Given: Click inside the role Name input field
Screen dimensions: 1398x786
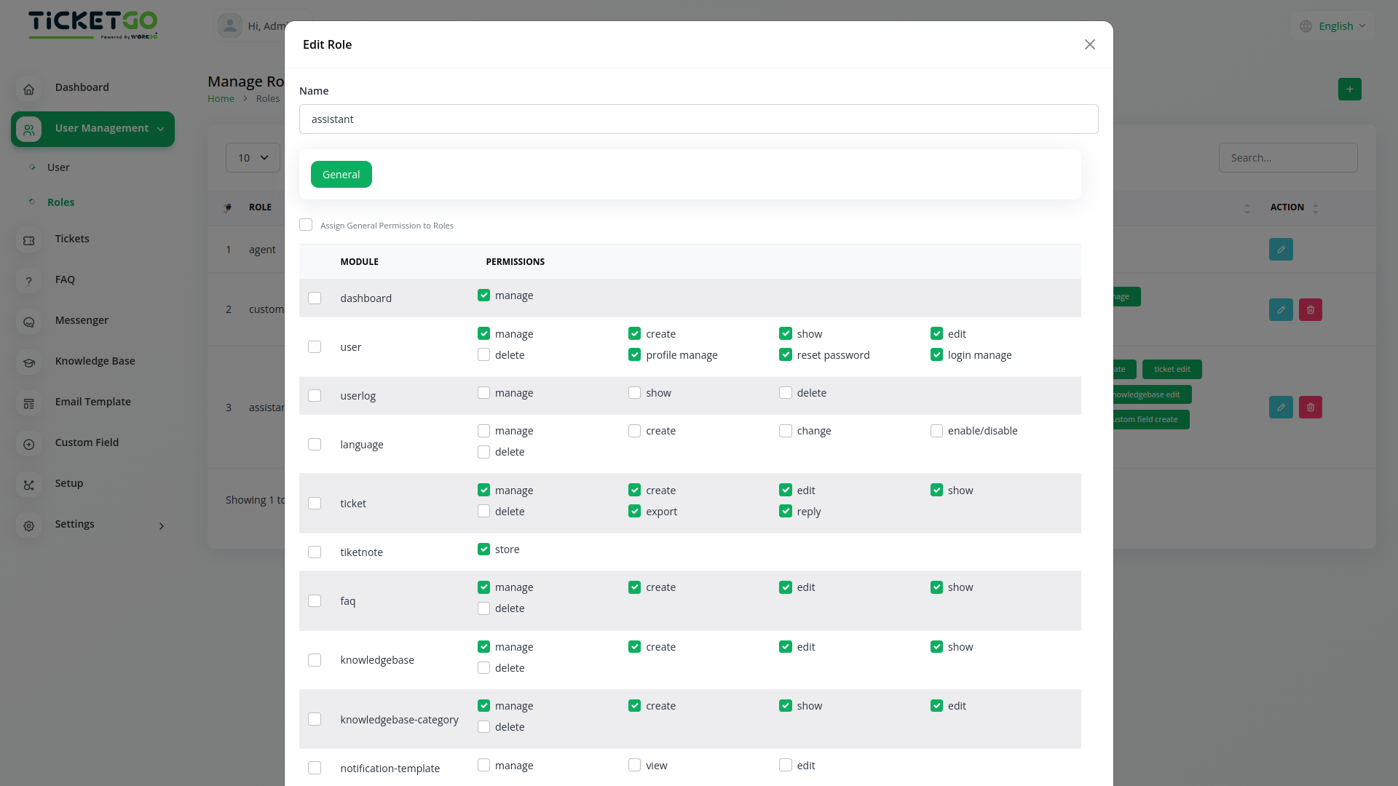Looking at the screenshot, I should click(x=698, y=119).
